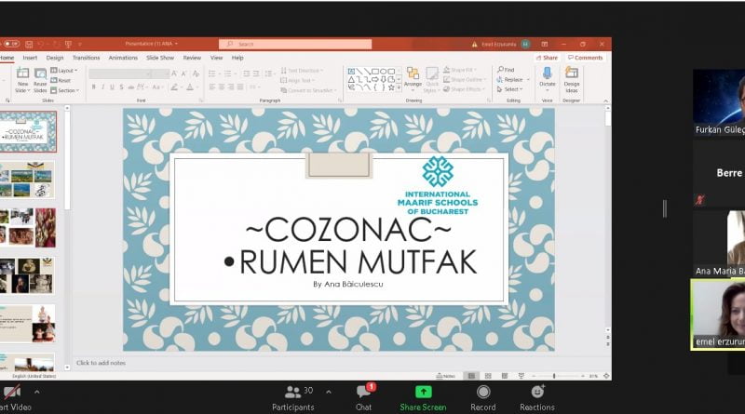Start recording with the Record button

(x=482, y=393)
